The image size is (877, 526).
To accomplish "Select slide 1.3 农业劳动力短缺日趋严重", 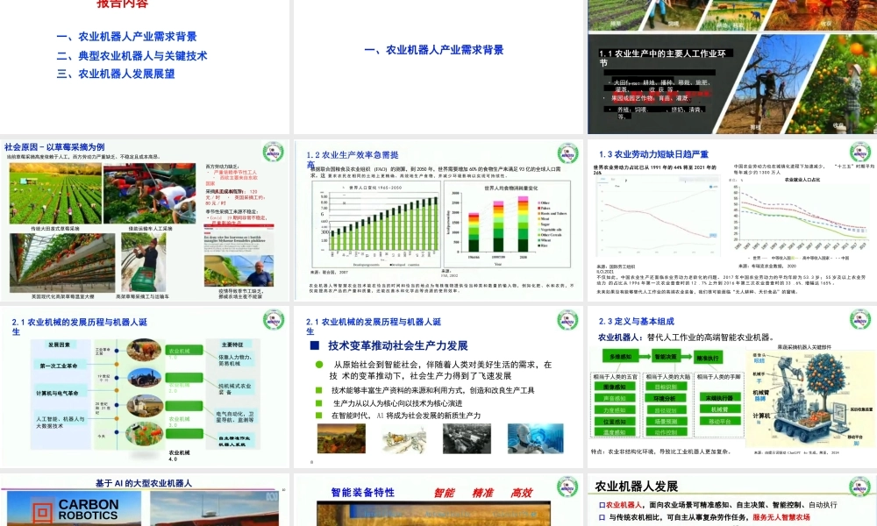I will point(732,221).
